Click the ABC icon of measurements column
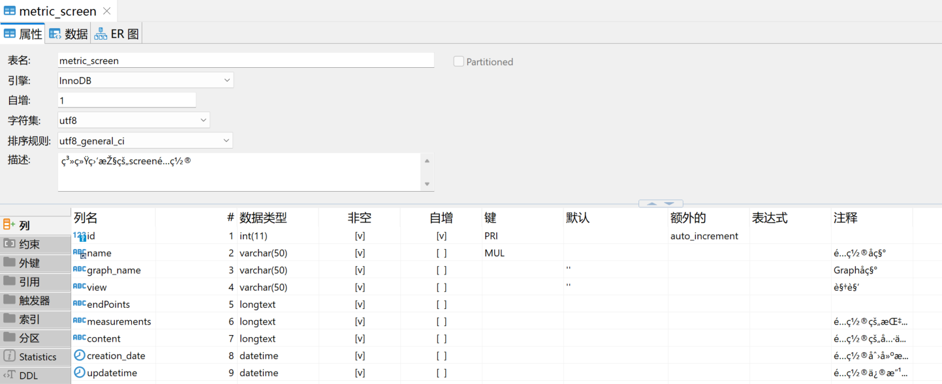 pyautogui.click(x=80, y=321)
